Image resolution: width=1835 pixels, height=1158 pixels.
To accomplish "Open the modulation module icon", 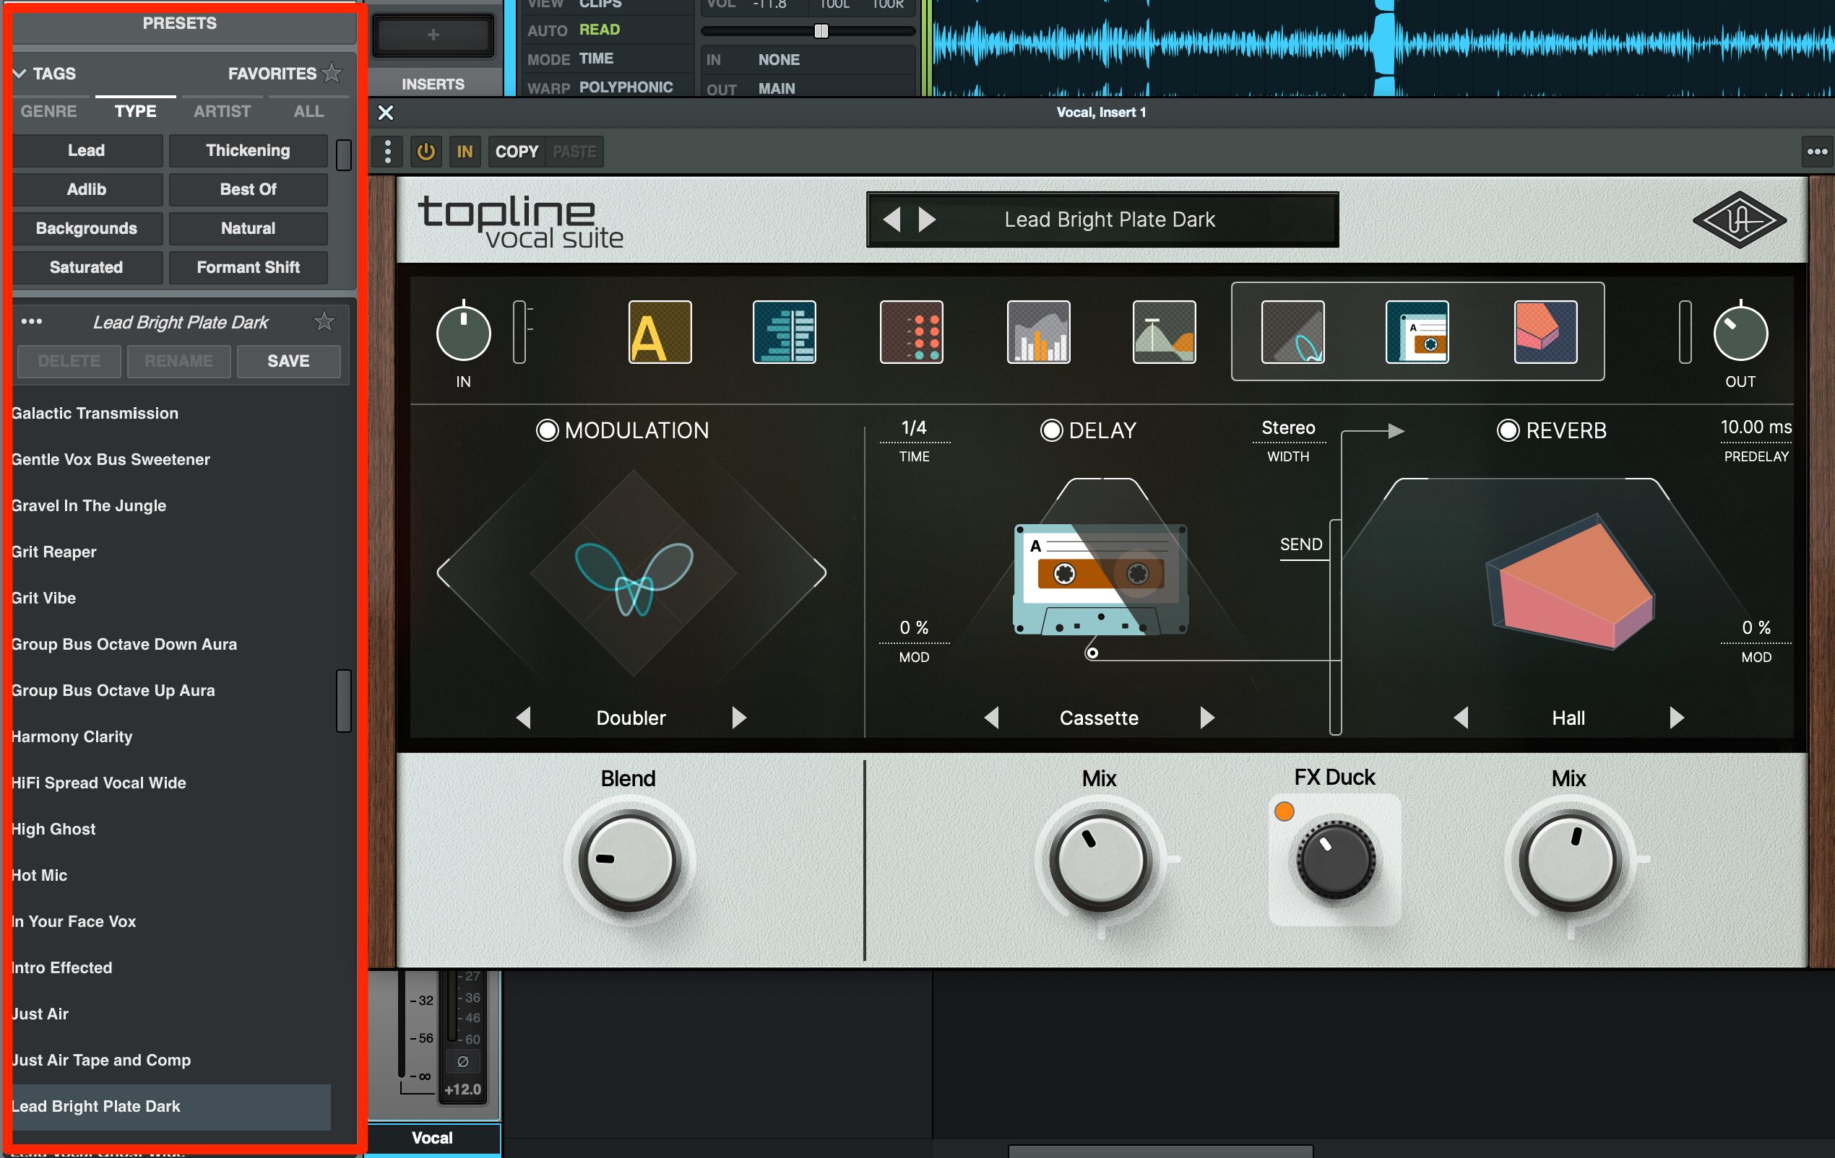I will click(x=1292, y=332).
